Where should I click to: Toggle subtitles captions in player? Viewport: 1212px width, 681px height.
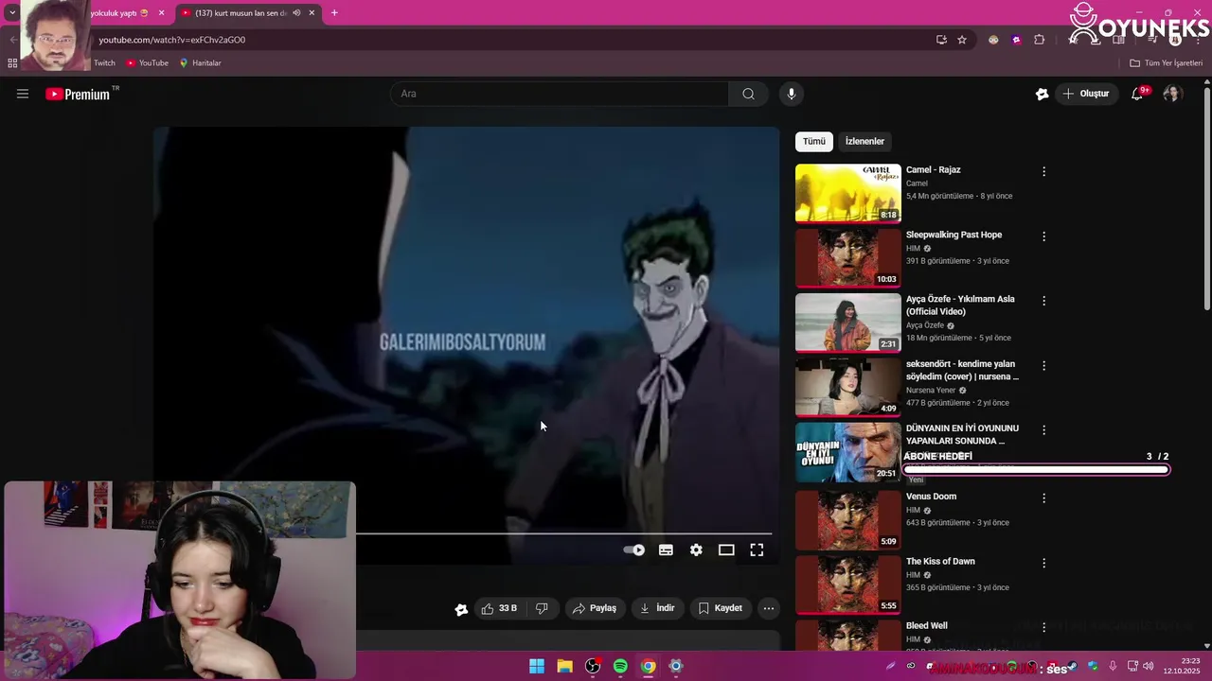coord(666,550)
